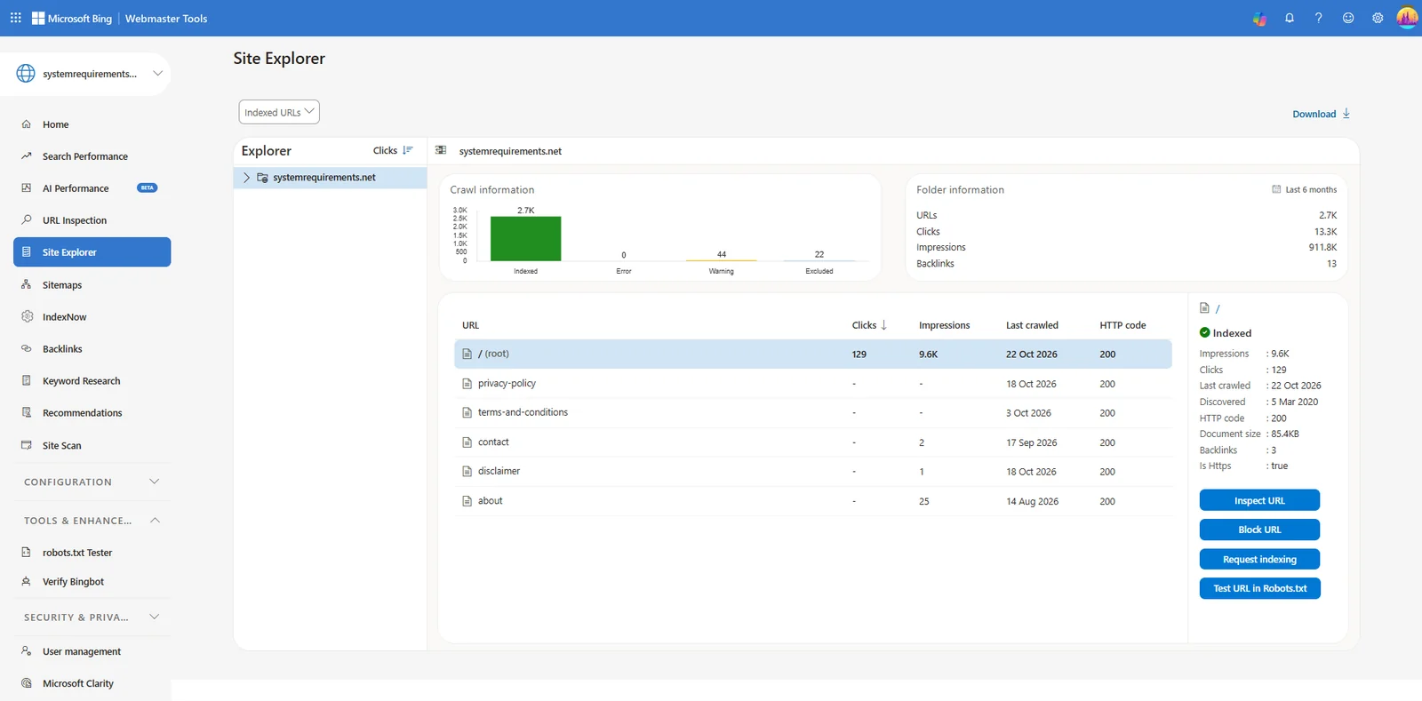Image resolution: width=1422 pixels, height=701 pixels.
Task: Open the app launcher grid icon
Action: 15,18
